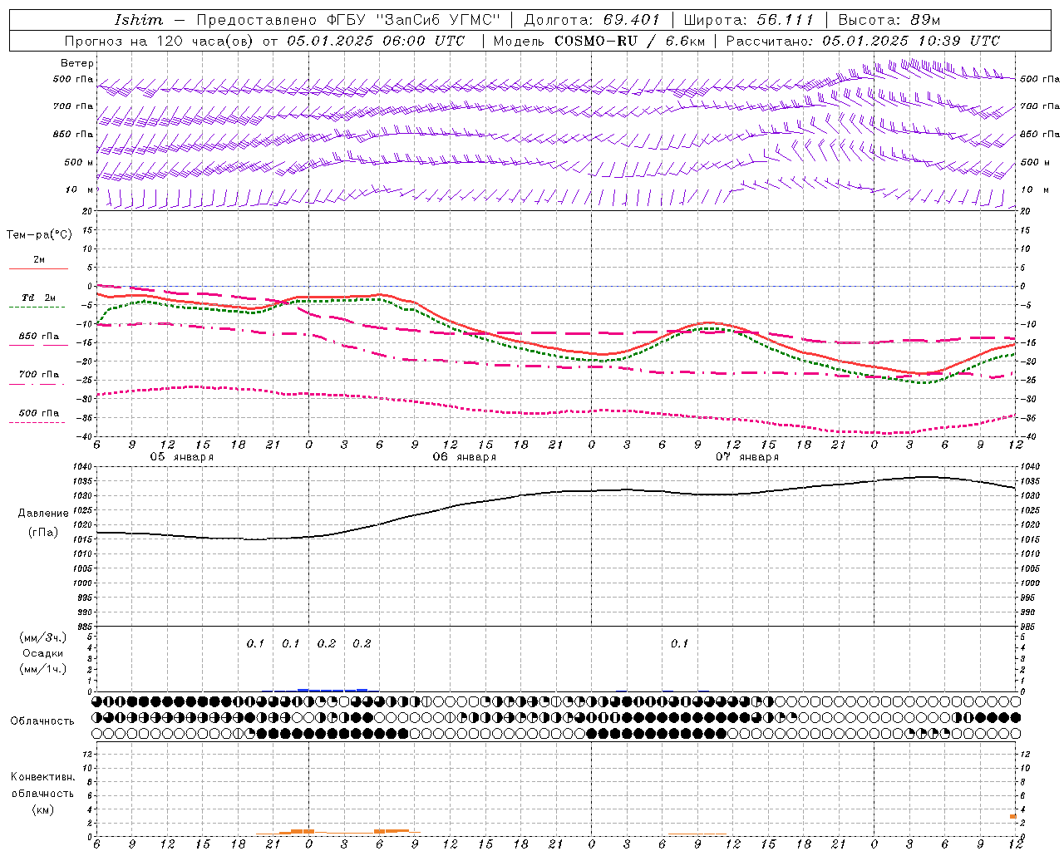Click "985" on the left pressure axis
Screen dimensions: 1064x851
coord(86,627)
